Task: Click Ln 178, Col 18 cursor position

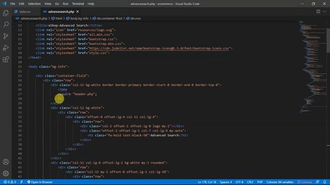Action: (x=207, y=182)
